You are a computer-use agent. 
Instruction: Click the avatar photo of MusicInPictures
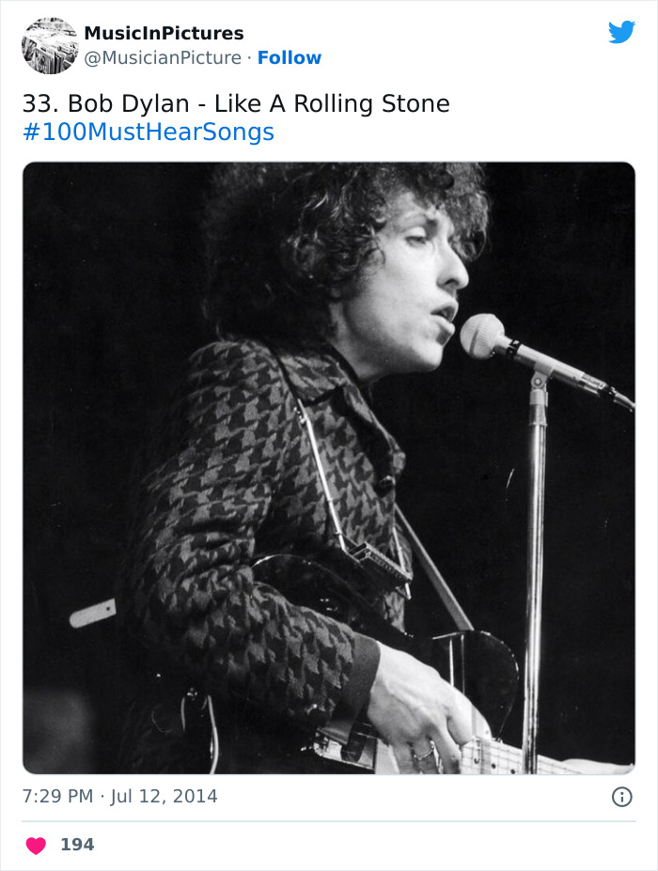[49, 44]
